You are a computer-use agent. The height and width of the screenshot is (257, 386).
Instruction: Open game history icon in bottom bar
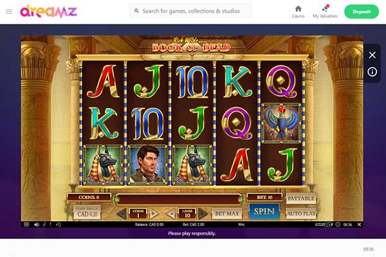(x=59, y=224)
